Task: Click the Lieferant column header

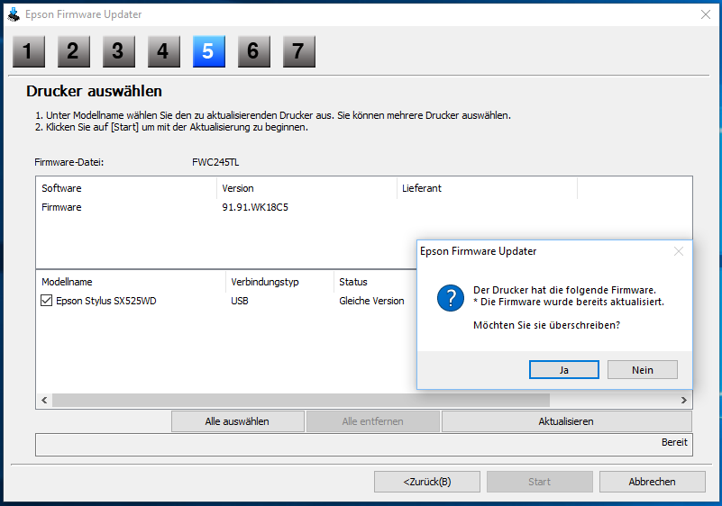Action: [487, 188]
